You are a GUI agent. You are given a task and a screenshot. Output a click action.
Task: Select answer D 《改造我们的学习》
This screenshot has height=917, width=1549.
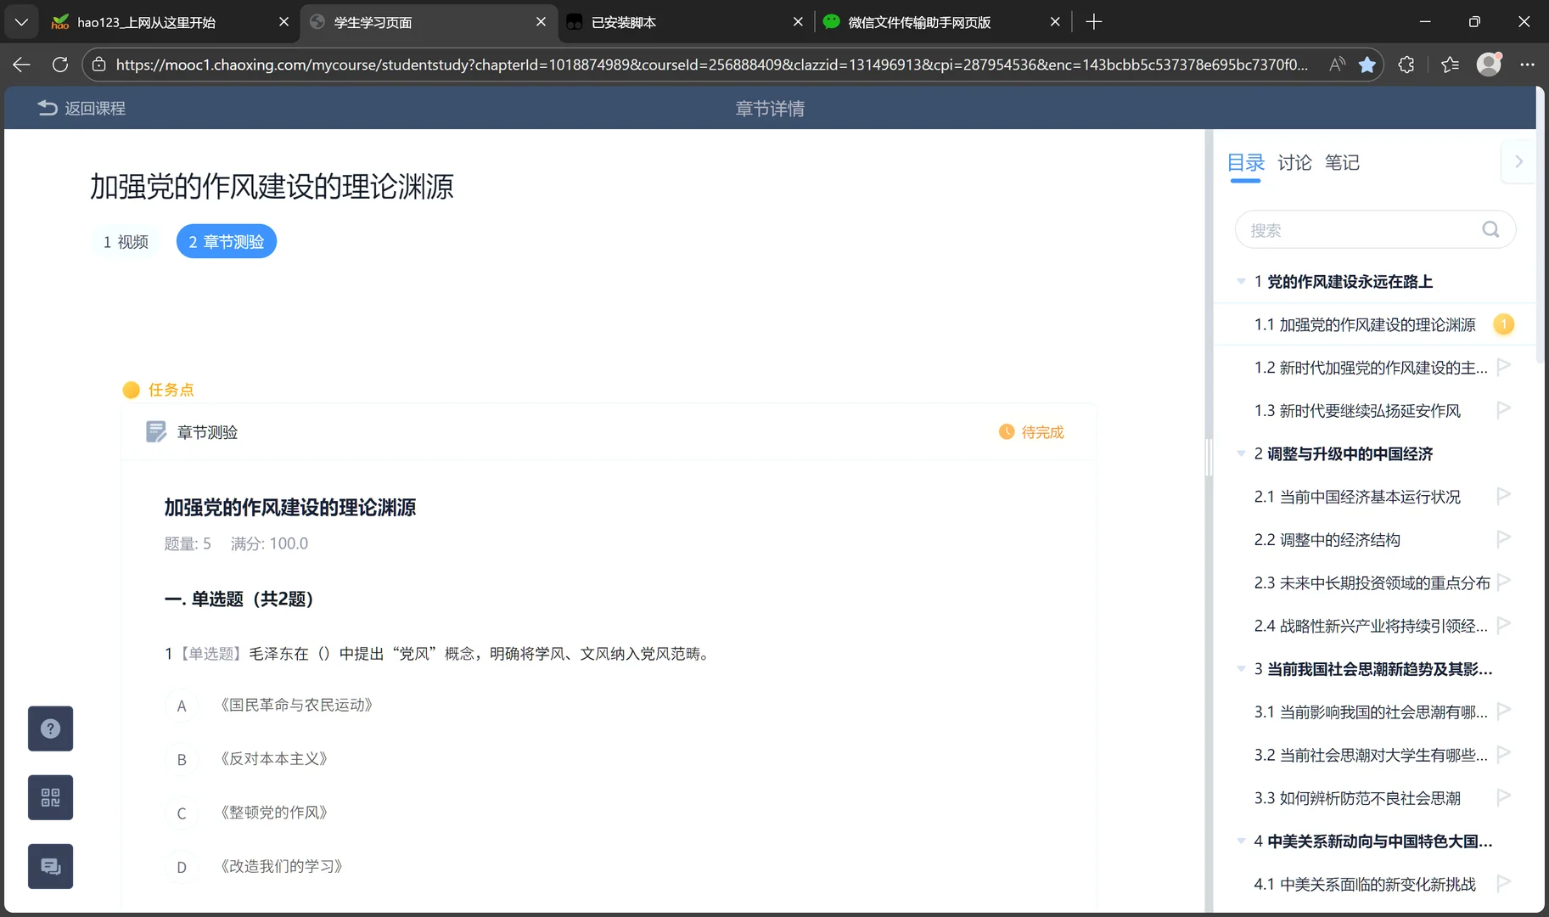point(182,867)
